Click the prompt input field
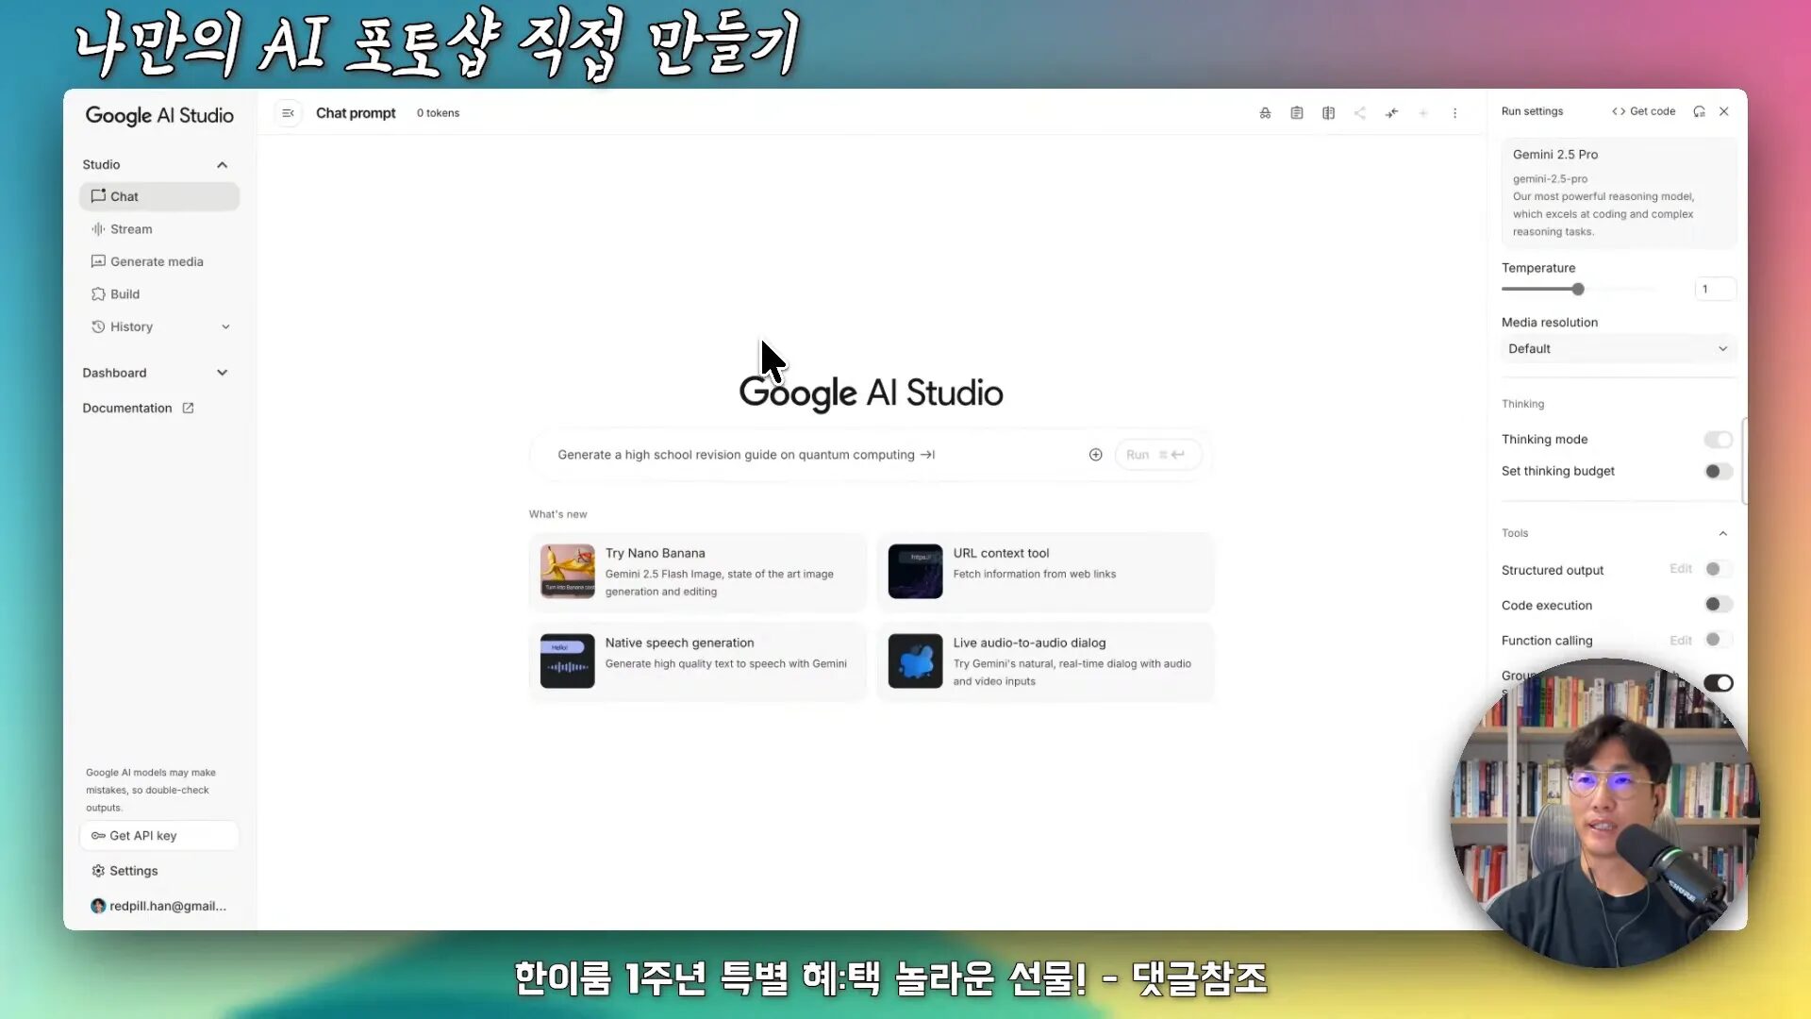The width and height of the screenshot is (1811, 1019). pyautogui.click(x=811, y=455)
